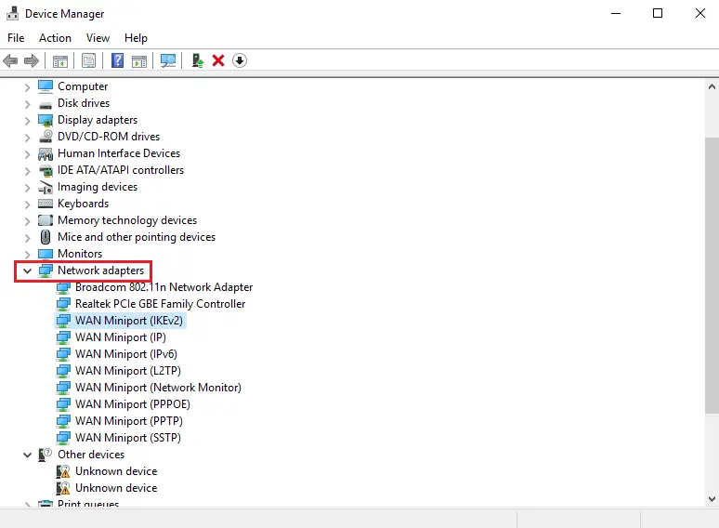
Task: Click the scrollbar up arrow
Action: pos(712,86)
